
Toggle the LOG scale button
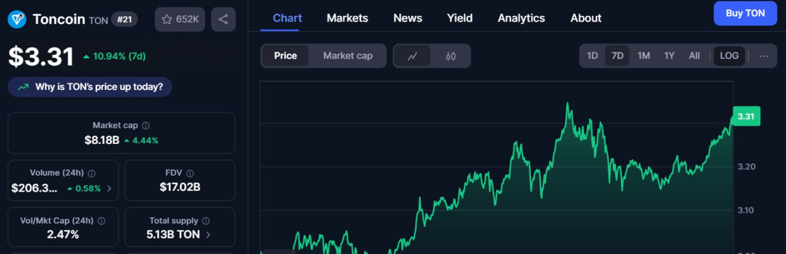pos(729,56)
